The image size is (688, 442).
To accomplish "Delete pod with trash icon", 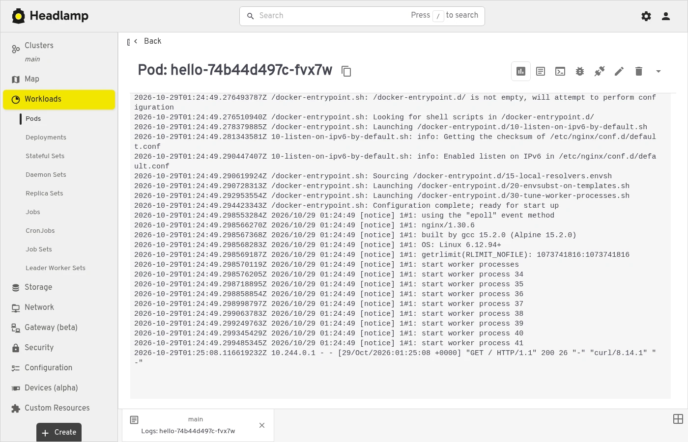I will 639,71.
